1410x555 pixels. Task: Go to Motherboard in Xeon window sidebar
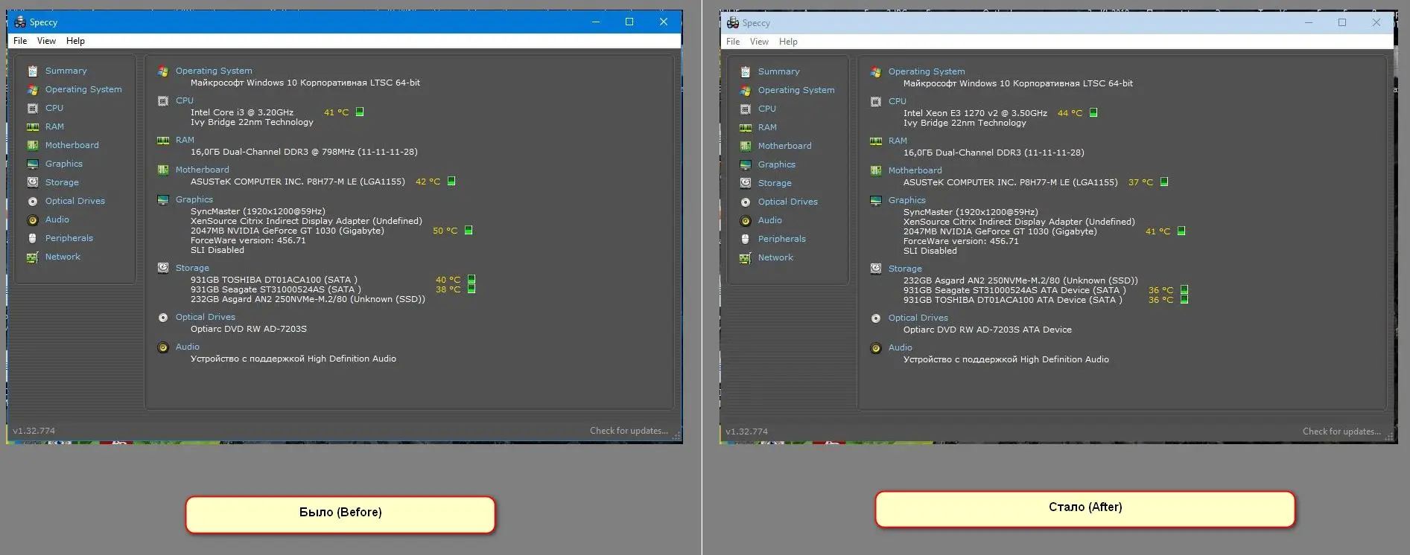(785, 146)
